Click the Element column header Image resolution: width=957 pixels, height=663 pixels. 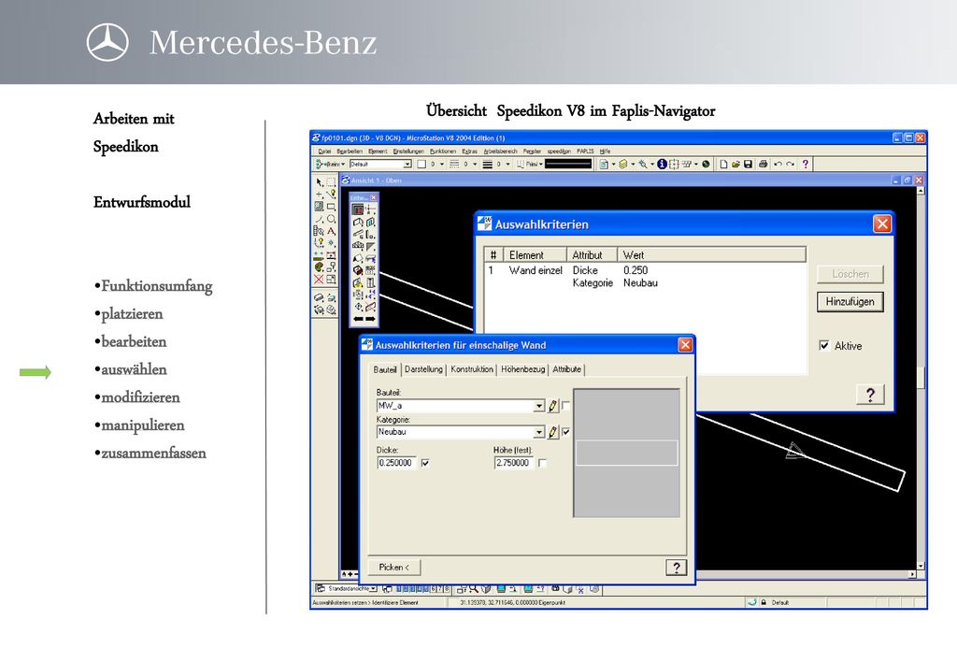click(x=534, y=255)
